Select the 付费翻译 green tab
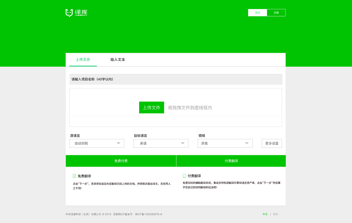The image size is (352, 223). [x=231, y=161]
